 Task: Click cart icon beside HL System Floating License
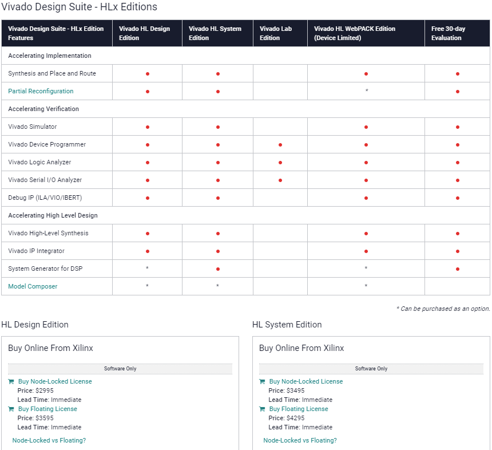(x=262, y=409)
